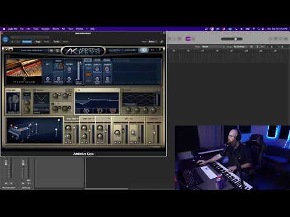Image resolution: width=290 pixels, height=217 pixels.
Task: Open the third mixer channel dropdown arrow
Action: 109,119
